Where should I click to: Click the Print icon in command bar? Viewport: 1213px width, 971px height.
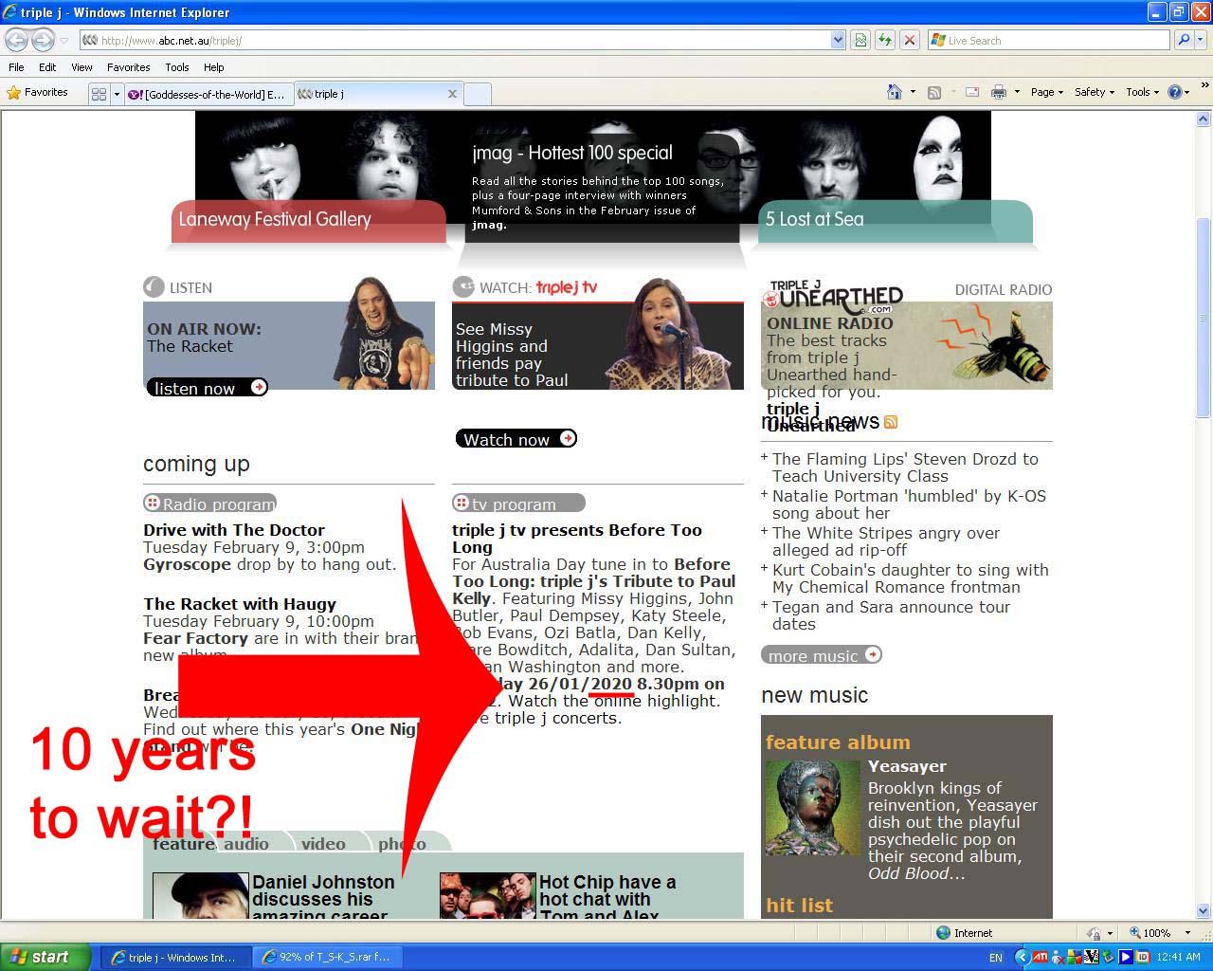(x=998, y=92)
